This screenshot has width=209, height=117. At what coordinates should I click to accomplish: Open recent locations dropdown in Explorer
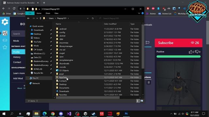pyautogui.click(x=37, y=18)
